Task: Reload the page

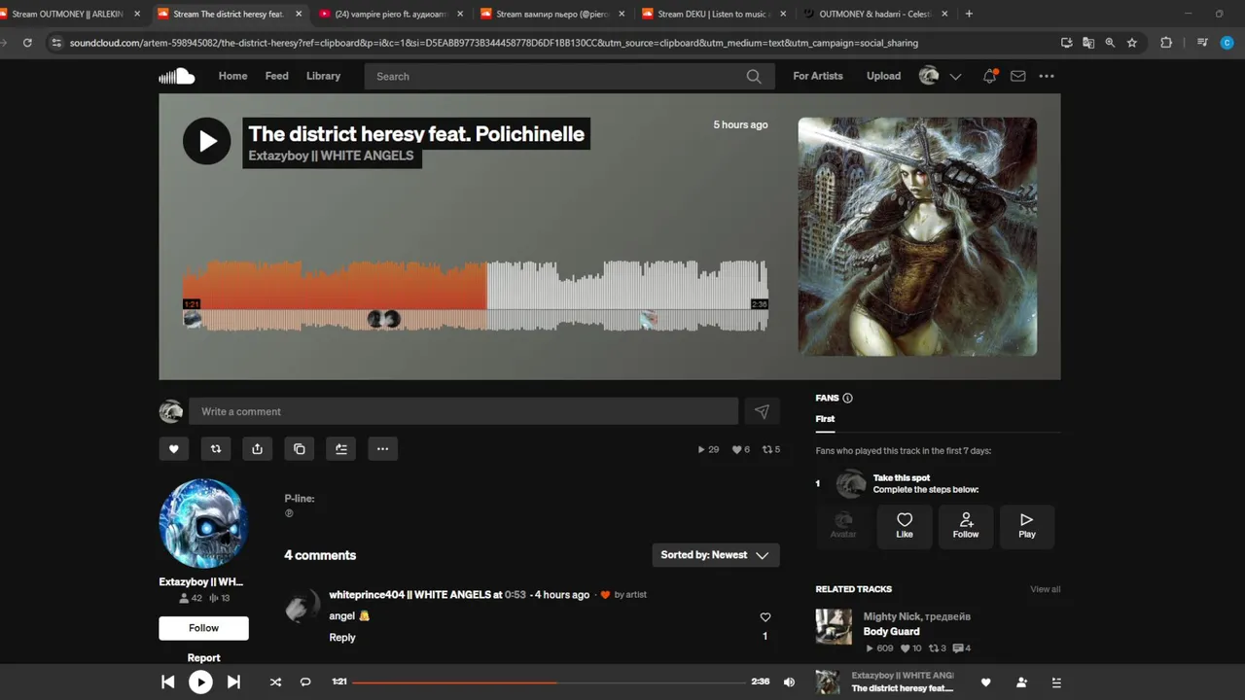Action: point(27,43)
